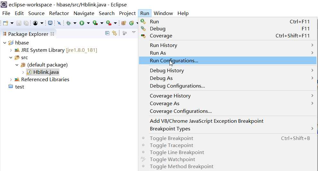Open the New wizard dropdown arrow
318x171 pixels.
pos(12,23)
